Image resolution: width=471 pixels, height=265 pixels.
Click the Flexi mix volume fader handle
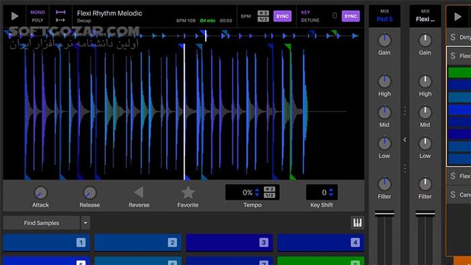425,214
